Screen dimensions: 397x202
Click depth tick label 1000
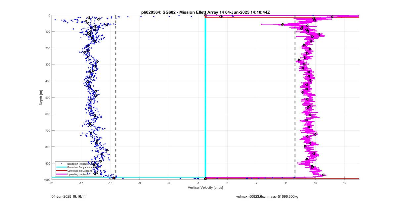pyautogui.click(x=47, y=180)
